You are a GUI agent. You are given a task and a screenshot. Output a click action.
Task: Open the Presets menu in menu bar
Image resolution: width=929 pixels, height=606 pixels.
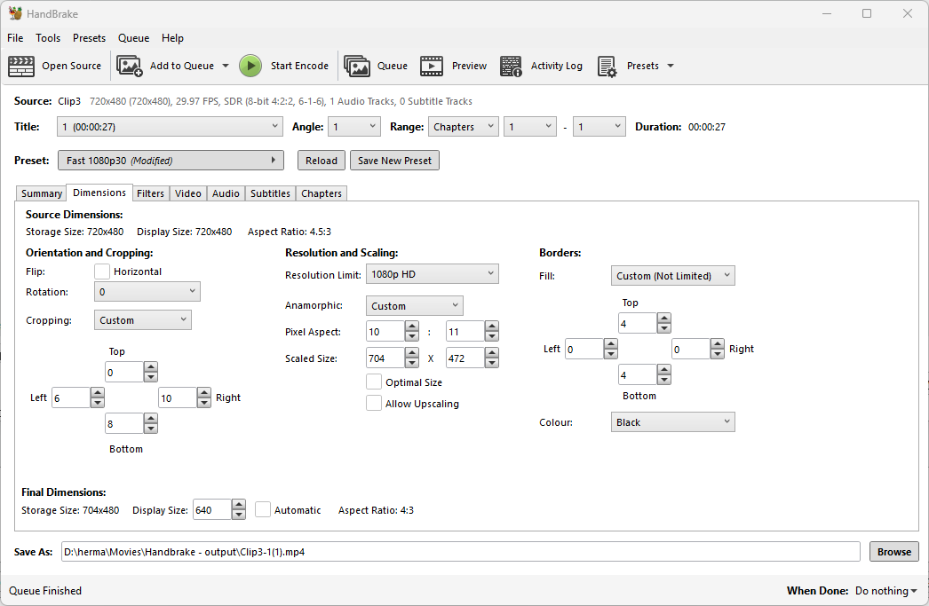[x=90, y=38]
